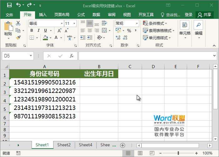Add a new sheet with plus icon

123,145
